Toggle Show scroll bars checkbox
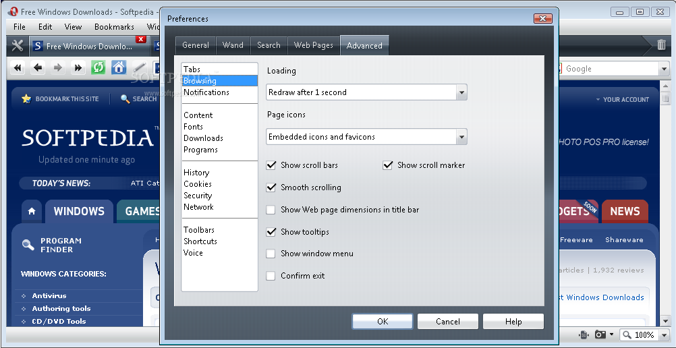This screenshot has width=676, height=348. pyautogui.click(x=271, y=165)
